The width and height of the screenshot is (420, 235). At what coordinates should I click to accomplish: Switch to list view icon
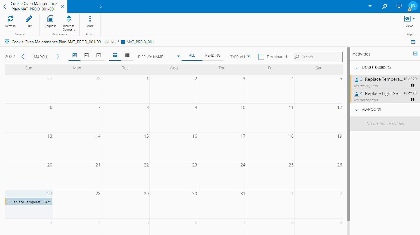tap(127, 55)
